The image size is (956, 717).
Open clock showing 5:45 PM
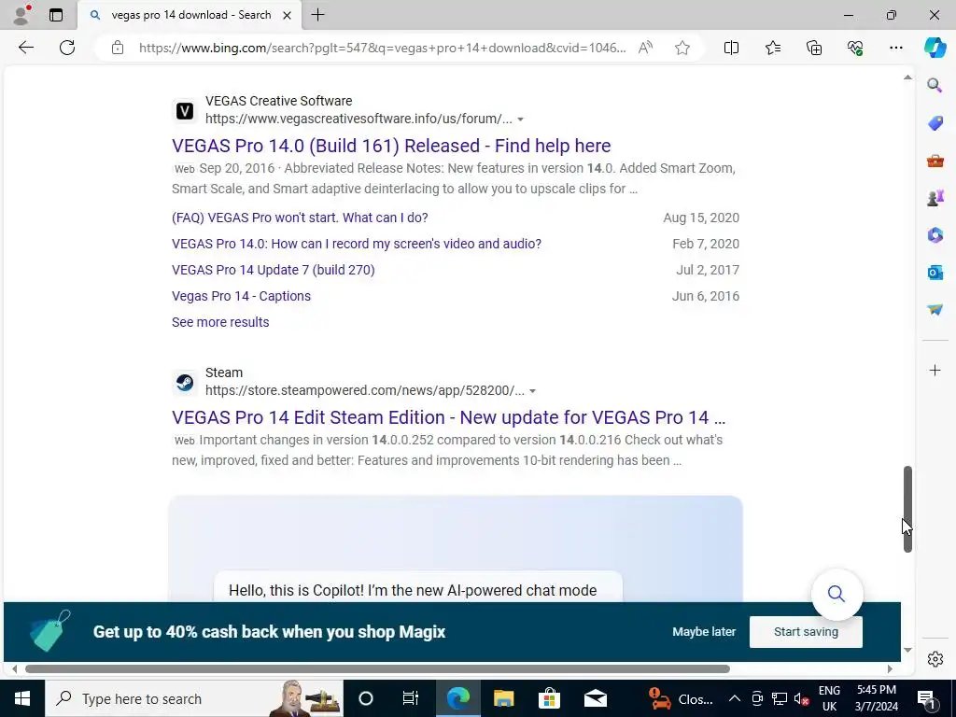[x=876, y=698]
